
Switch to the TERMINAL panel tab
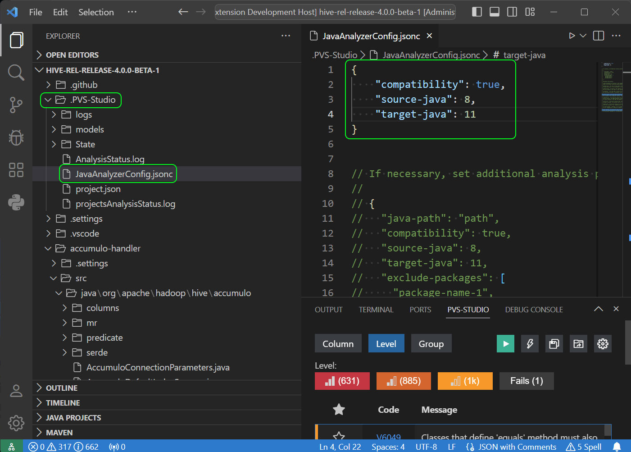376,310
